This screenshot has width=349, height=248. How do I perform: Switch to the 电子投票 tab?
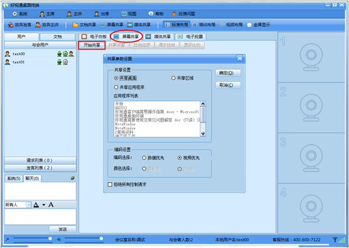click(x=191, y=36)
